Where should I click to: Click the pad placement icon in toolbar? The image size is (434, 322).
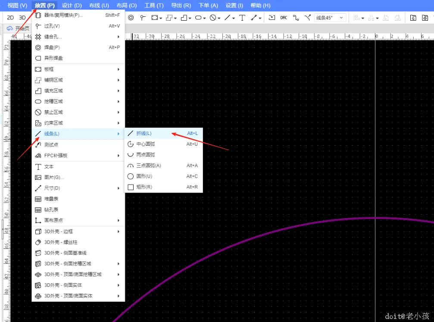coord(131,18)
